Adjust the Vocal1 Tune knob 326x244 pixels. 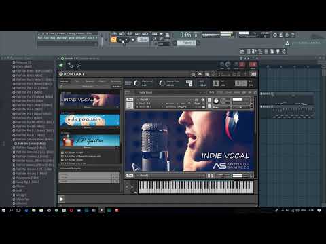(x=216, y=100)
